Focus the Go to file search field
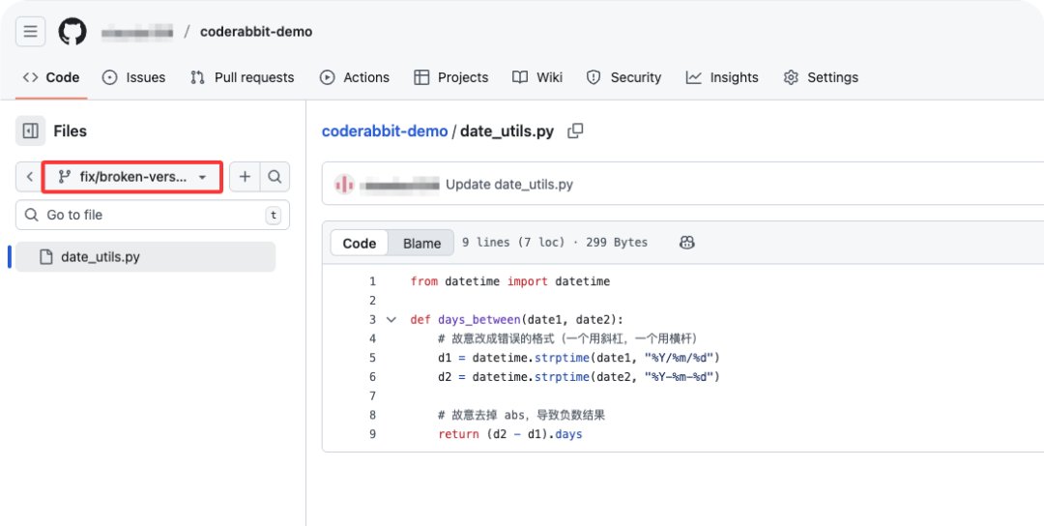1044x526 pixels. click(153, 215)
